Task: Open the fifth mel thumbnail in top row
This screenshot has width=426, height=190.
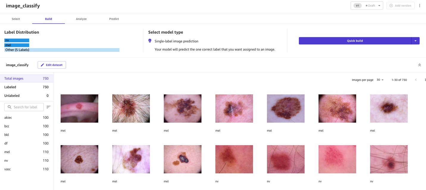Action: click(286, 108)
